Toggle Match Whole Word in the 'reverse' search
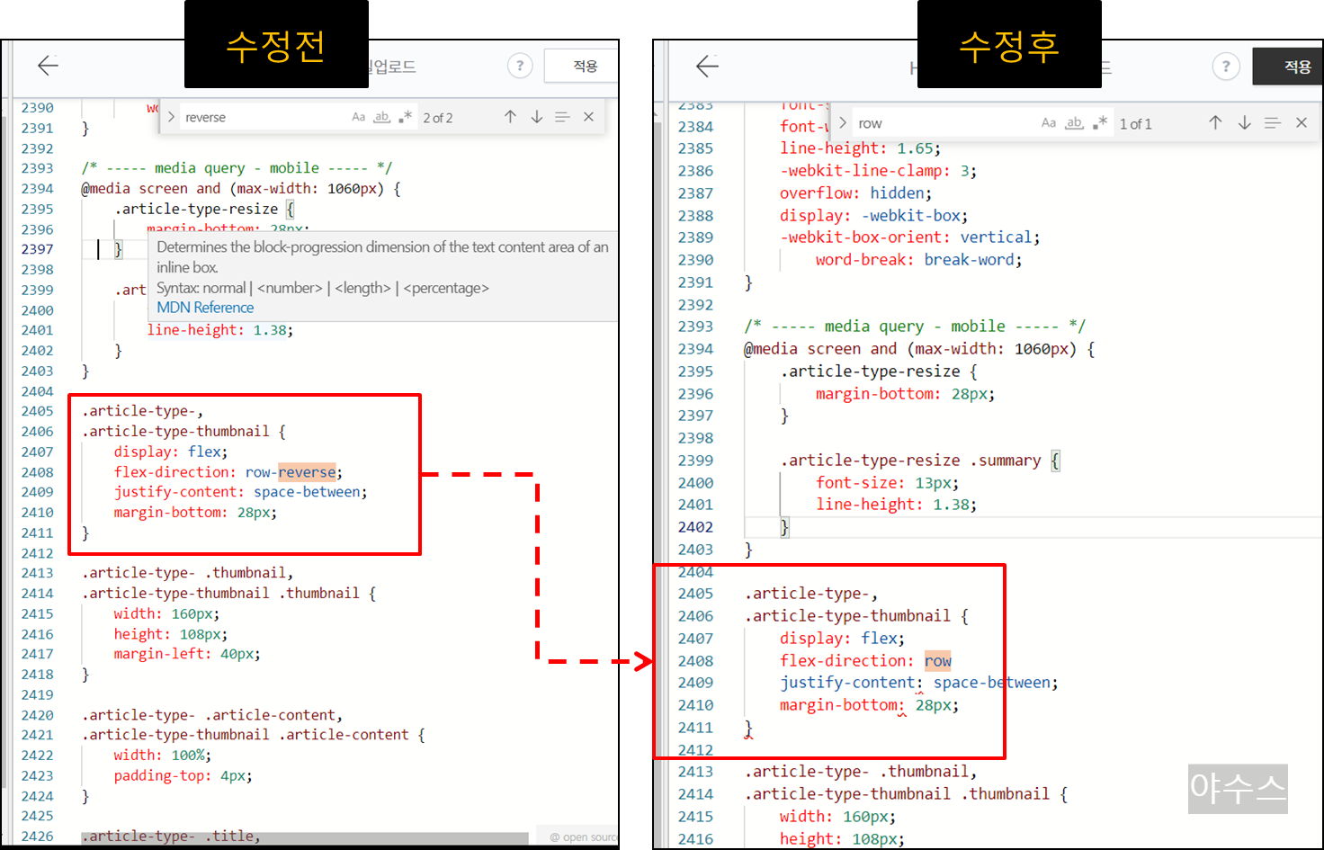 (381, 117)
